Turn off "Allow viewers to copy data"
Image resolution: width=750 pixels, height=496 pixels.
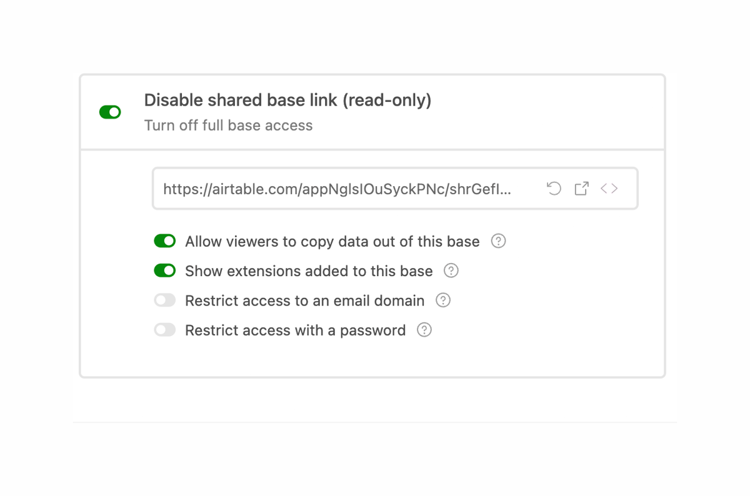point(164,241)
